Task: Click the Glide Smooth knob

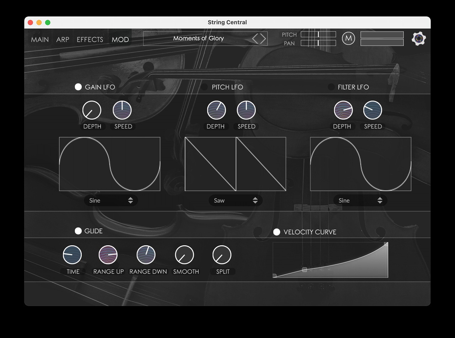Action: [x=184, y=255]
